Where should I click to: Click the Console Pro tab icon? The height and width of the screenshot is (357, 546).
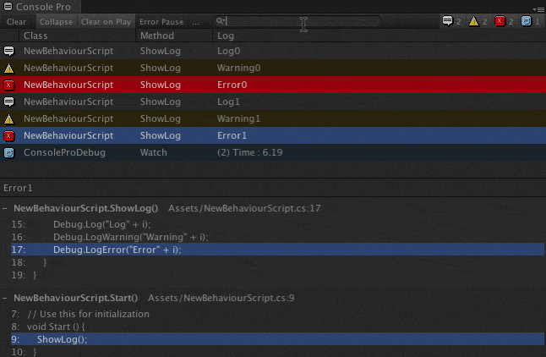point(8,6)
